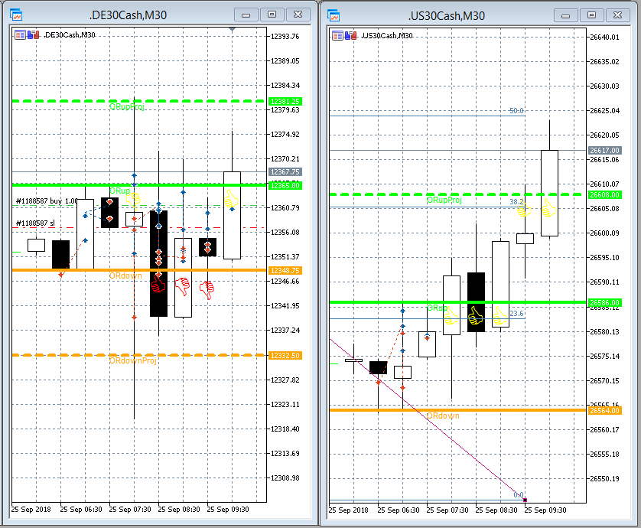
Task: Click the Fibonacci 50.0 level label
Action: point(516,111)
